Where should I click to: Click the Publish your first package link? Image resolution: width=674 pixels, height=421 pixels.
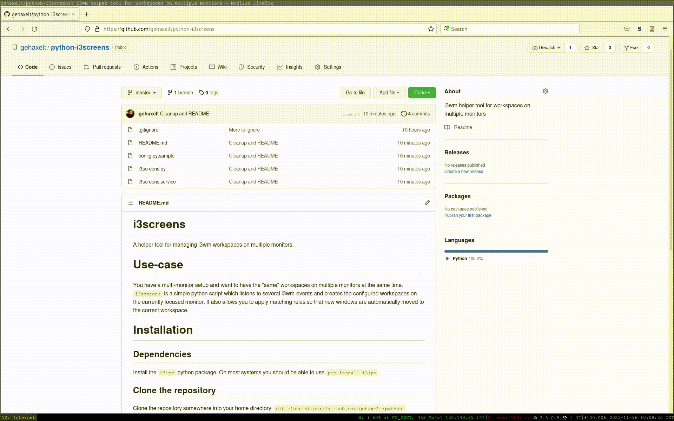468,215
